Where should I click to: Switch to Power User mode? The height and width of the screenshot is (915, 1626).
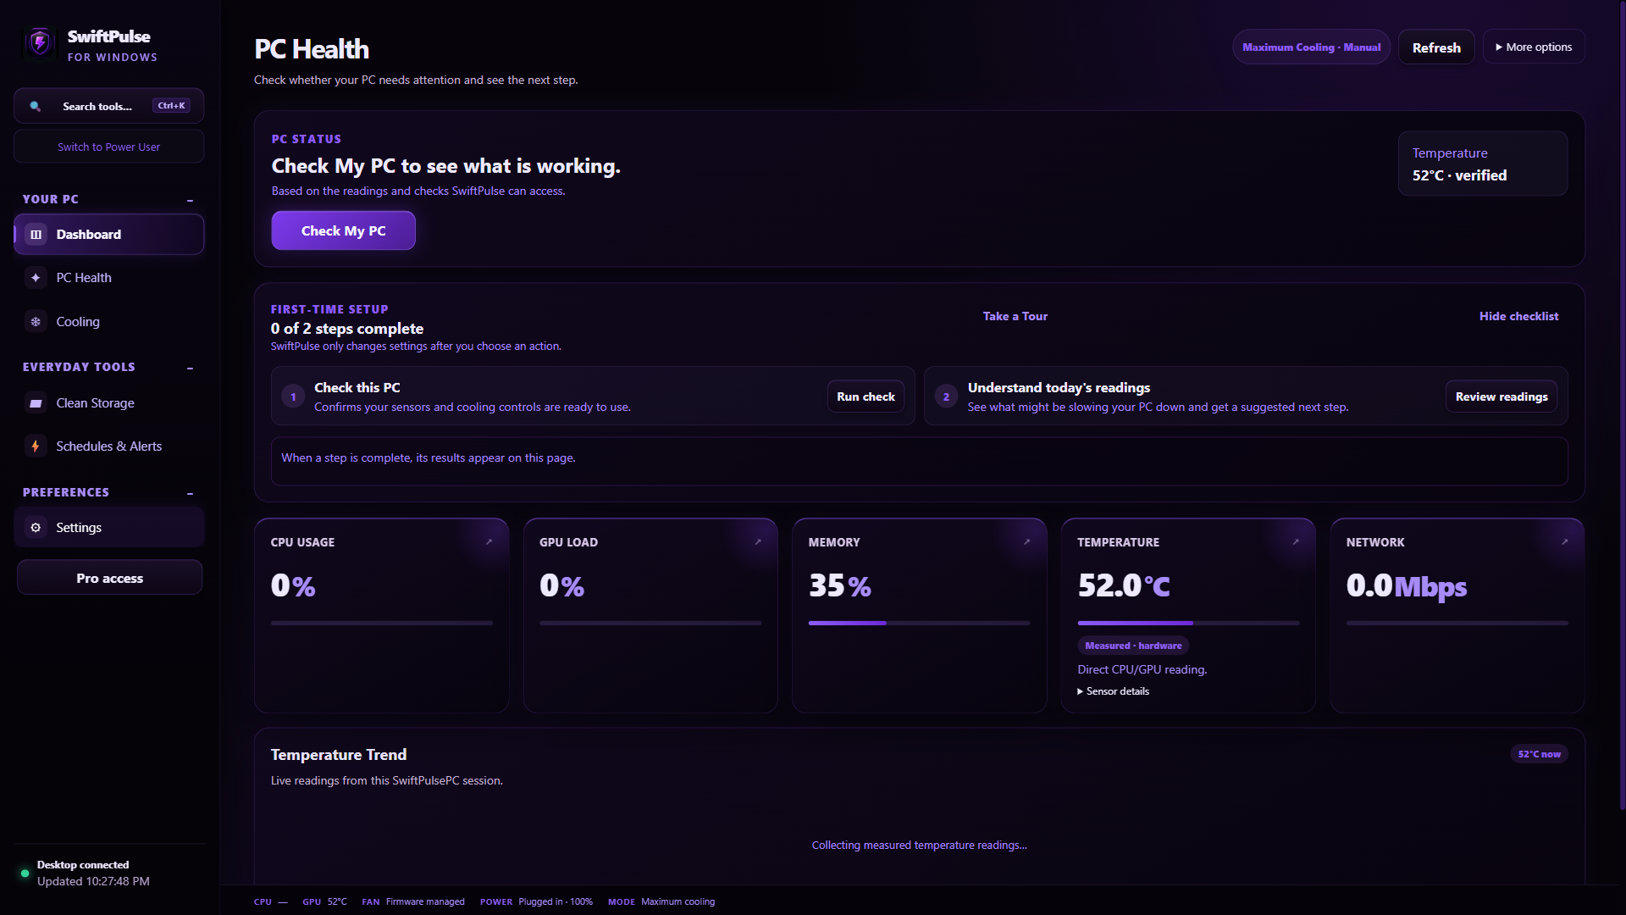click(108, 147)
